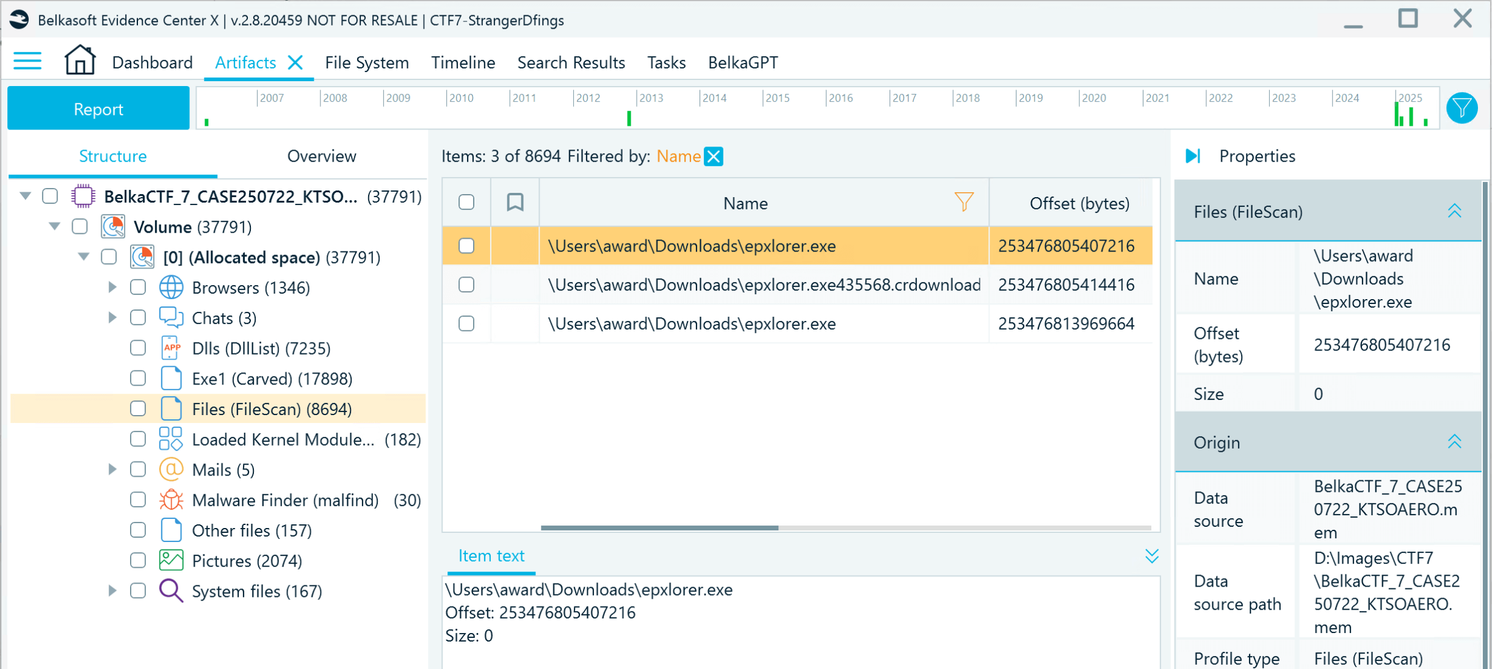The height and width of the screenshot is (669, 1492).
Task: Select the Item text tab
Action: coord(491,556)
